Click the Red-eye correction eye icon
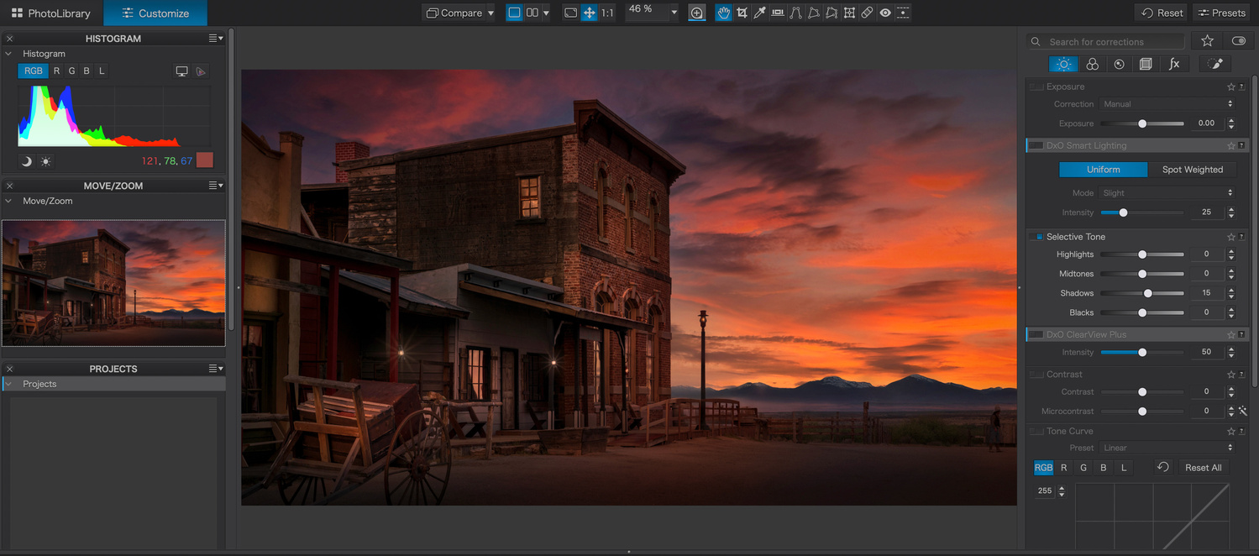This screenshot has height=556, width=1259. click(885, 13)
